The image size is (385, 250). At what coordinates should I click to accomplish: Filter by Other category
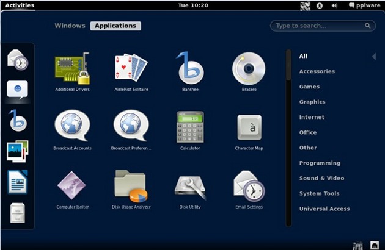(308, 148)
